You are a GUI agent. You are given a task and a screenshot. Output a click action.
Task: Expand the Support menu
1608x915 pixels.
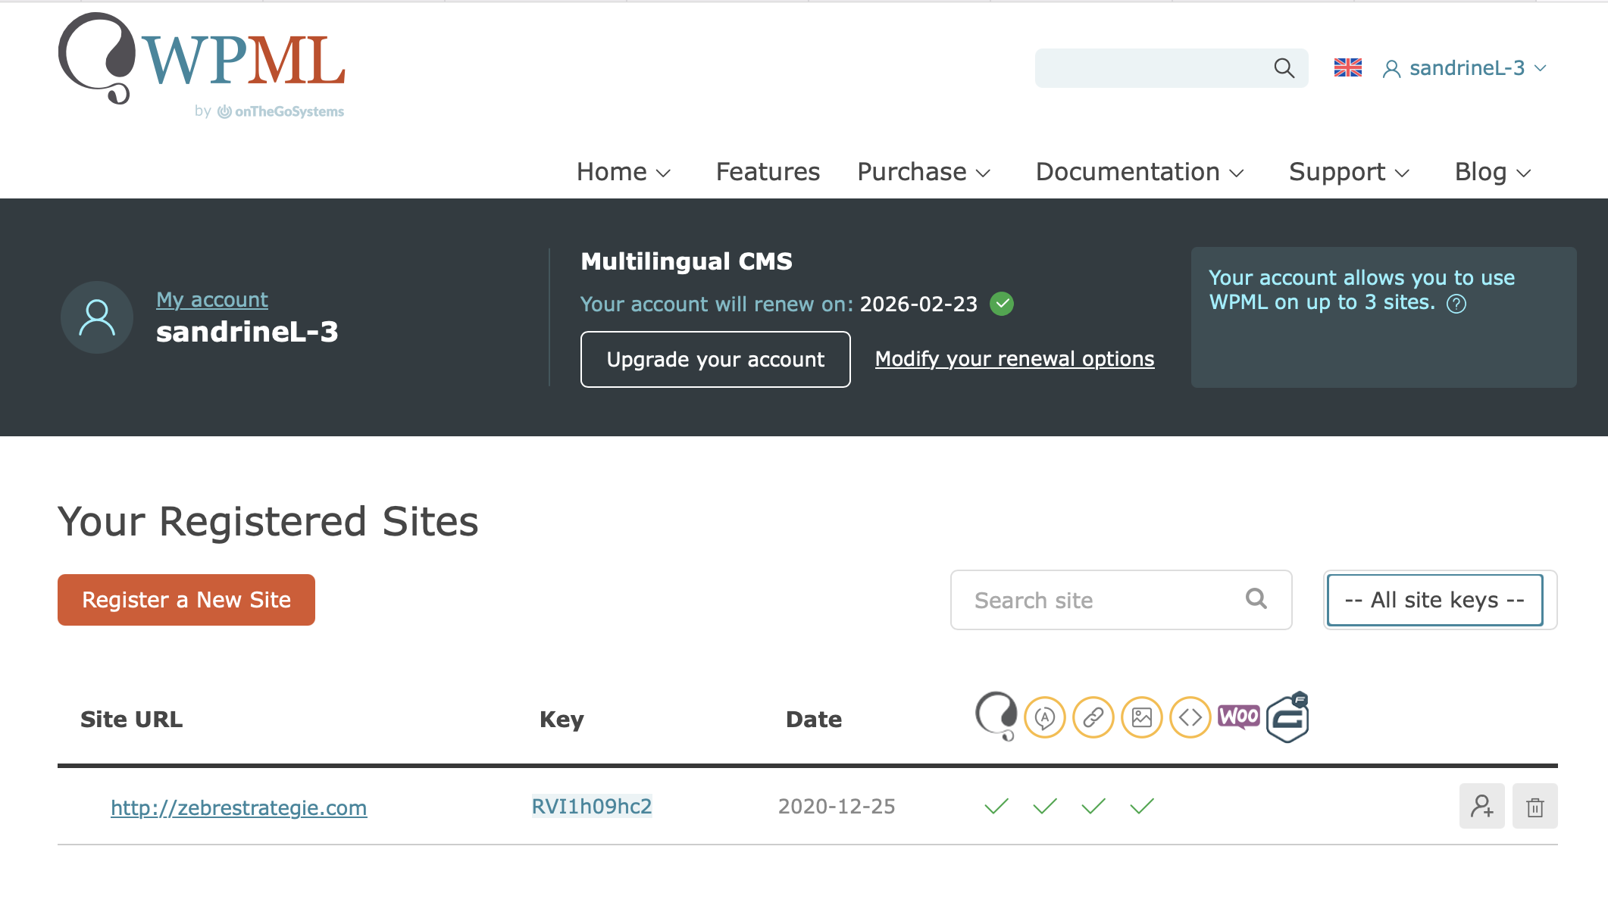click(x=1350, y=172)
